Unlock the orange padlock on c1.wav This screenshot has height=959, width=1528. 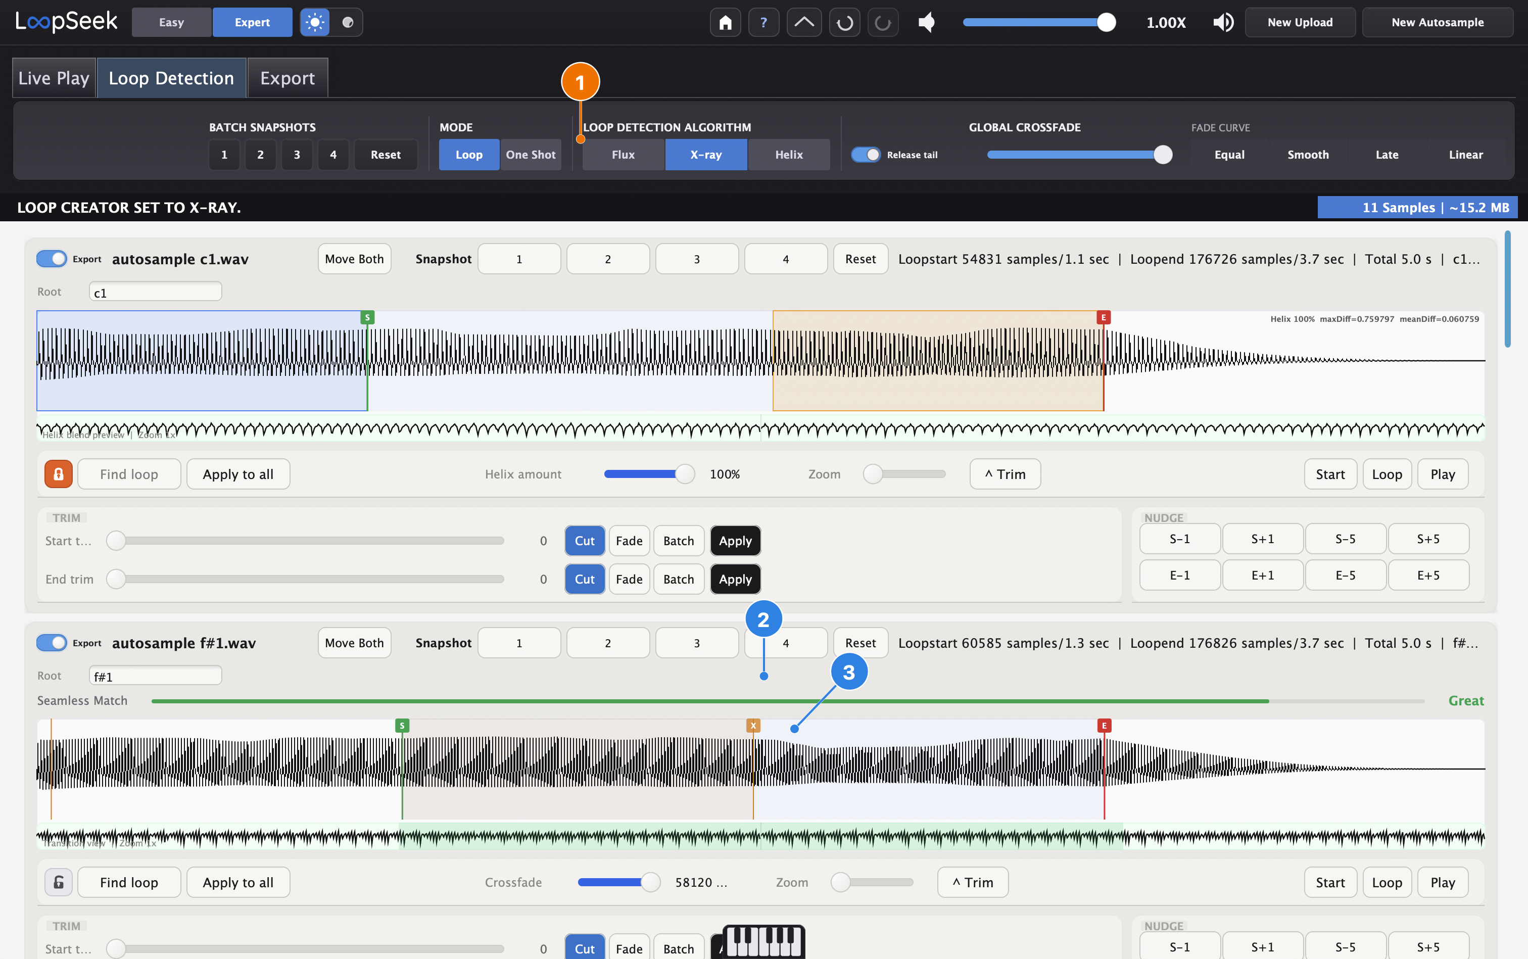click(x=58, y=474)
